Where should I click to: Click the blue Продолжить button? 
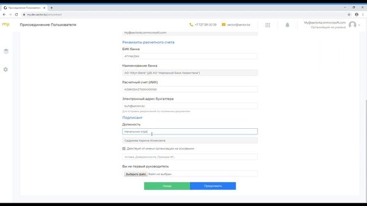(x=213, y=186)
